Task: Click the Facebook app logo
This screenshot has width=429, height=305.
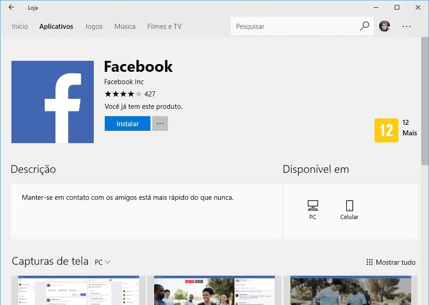Action: (x=52, y=102)
